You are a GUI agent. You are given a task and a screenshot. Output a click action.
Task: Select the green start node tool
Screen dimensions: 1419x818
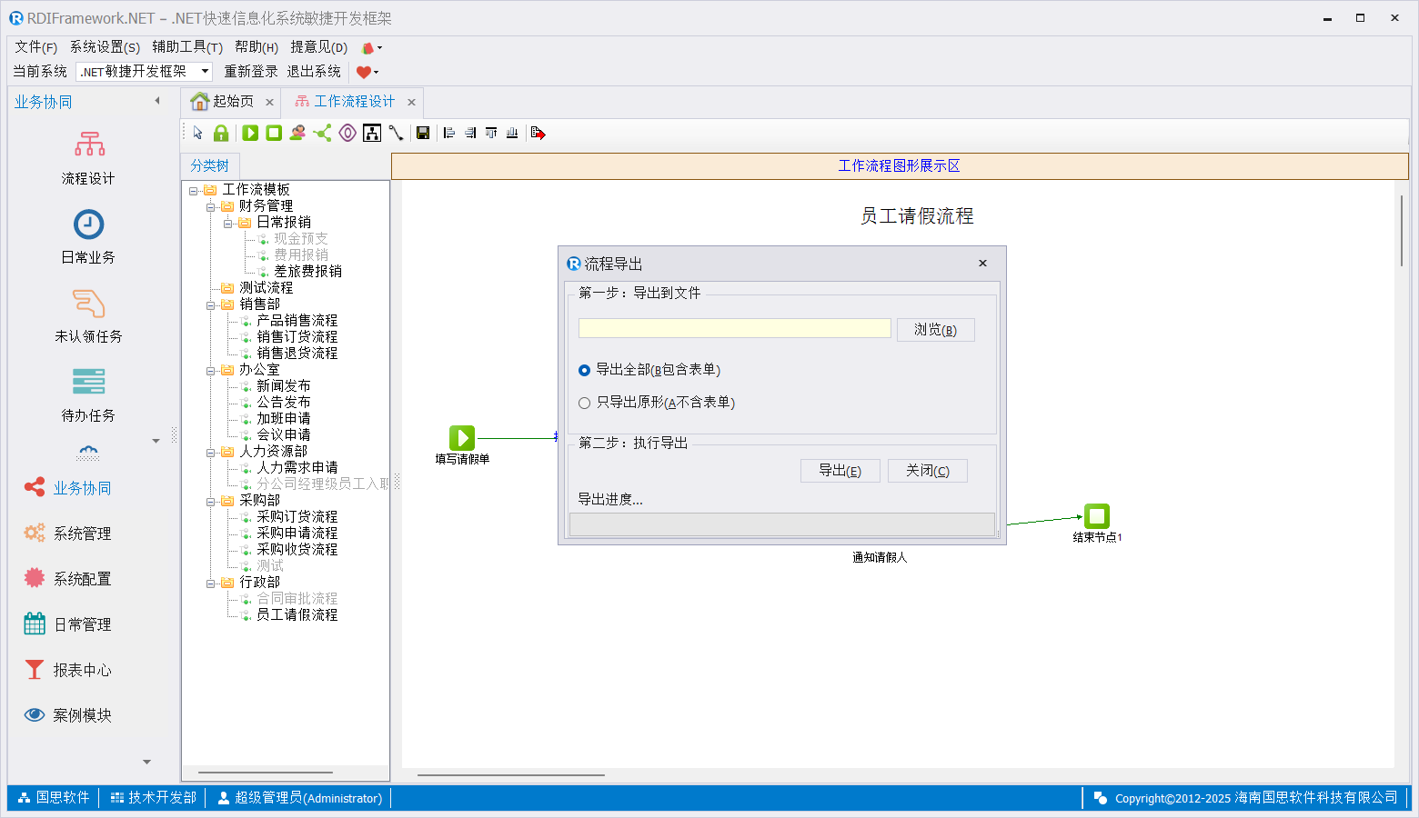point(250,134)
